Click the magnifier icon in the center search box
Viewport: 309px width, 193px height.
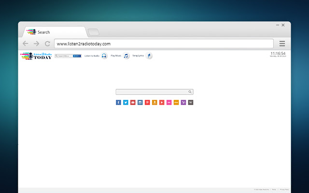[x=190, y=92]
